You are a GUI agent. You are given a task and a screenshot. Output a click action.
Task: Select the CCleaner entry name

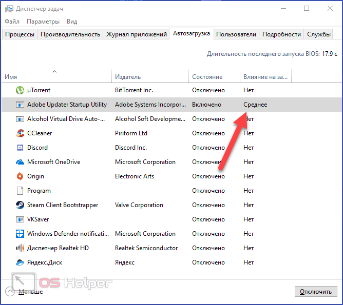(40, 133)
